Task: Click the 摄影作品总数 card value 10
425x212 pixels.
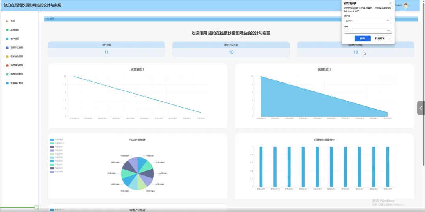Action: [x=231, y=52]
